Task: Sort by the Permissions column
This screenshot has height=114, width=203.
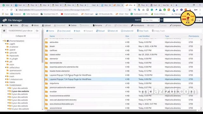Action: click(x=194, y=36)
